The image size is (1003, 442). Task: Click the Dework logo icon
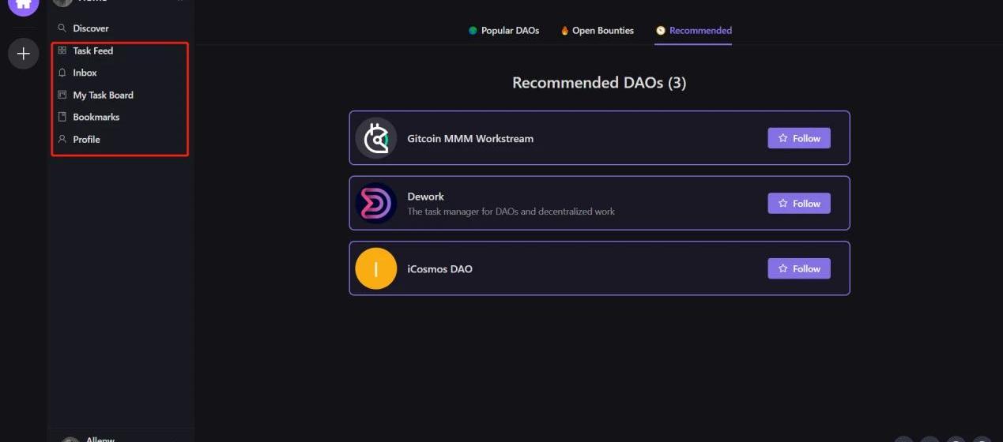point(375,204)
